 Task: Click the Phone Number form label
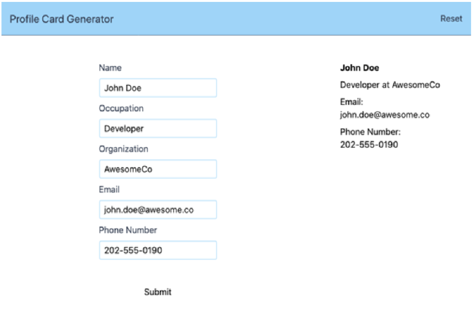128,230
